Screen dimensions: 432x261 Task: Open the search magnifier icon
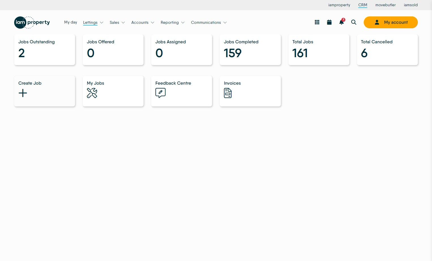pos(354,22)
